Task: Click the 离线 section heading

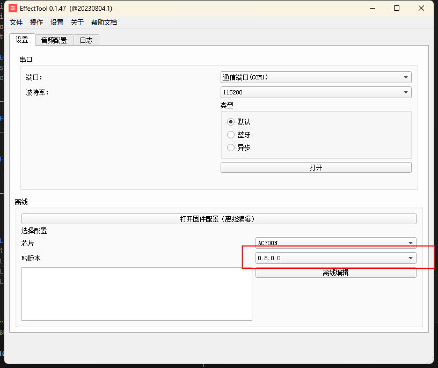Action: point(21,202)
